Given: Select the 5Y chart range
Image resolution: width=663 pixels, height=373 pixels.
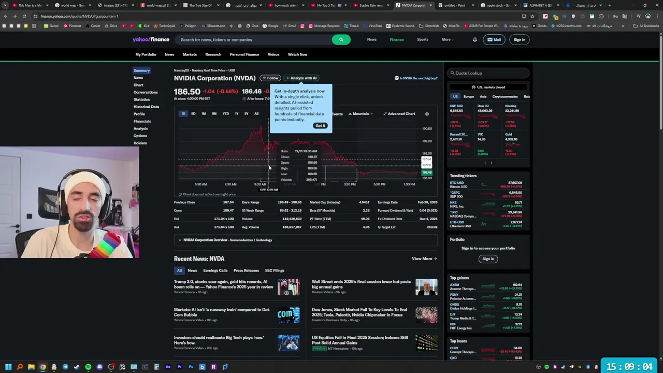Looking at the screenshot, I should pyautogui.click(x=246, y=114).
